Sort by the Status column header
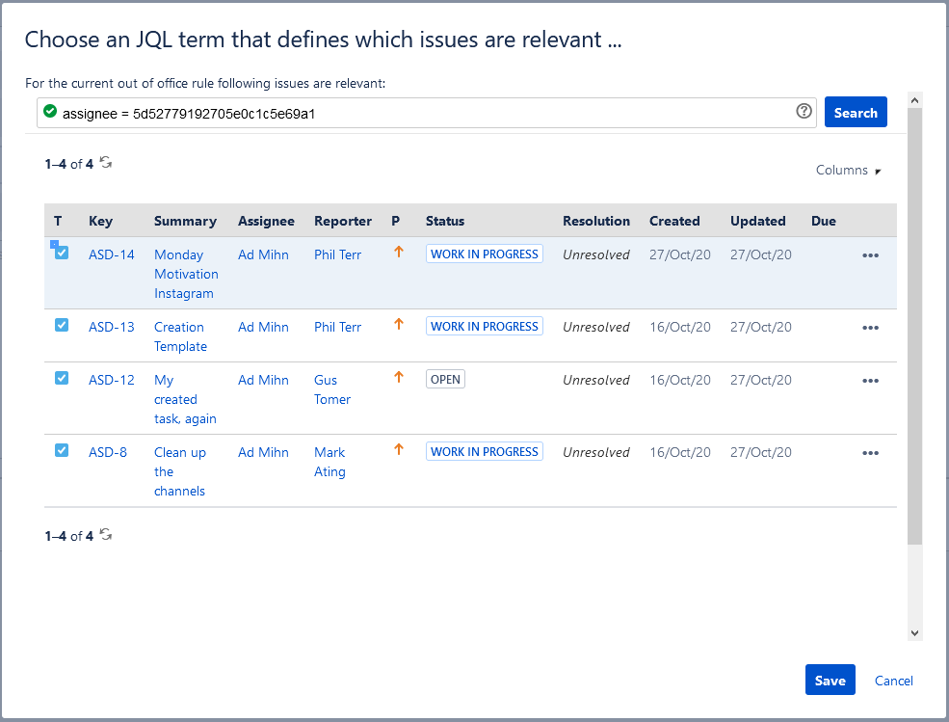949x722 pixels. [445, 221]
